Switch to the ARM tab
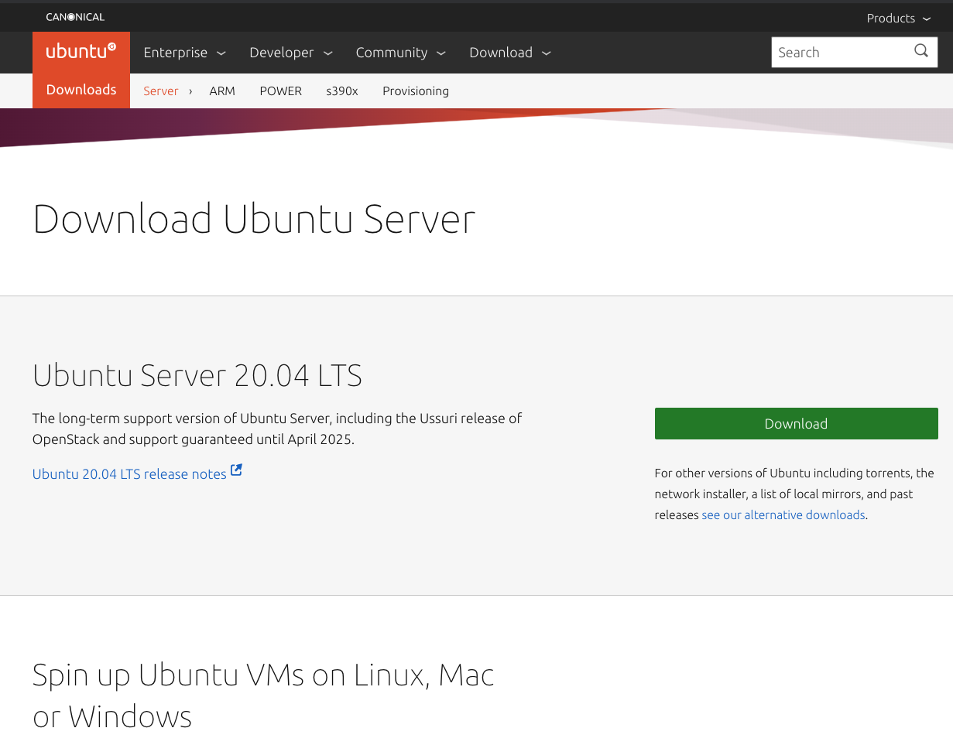953x745 pixels. [222, 91]
